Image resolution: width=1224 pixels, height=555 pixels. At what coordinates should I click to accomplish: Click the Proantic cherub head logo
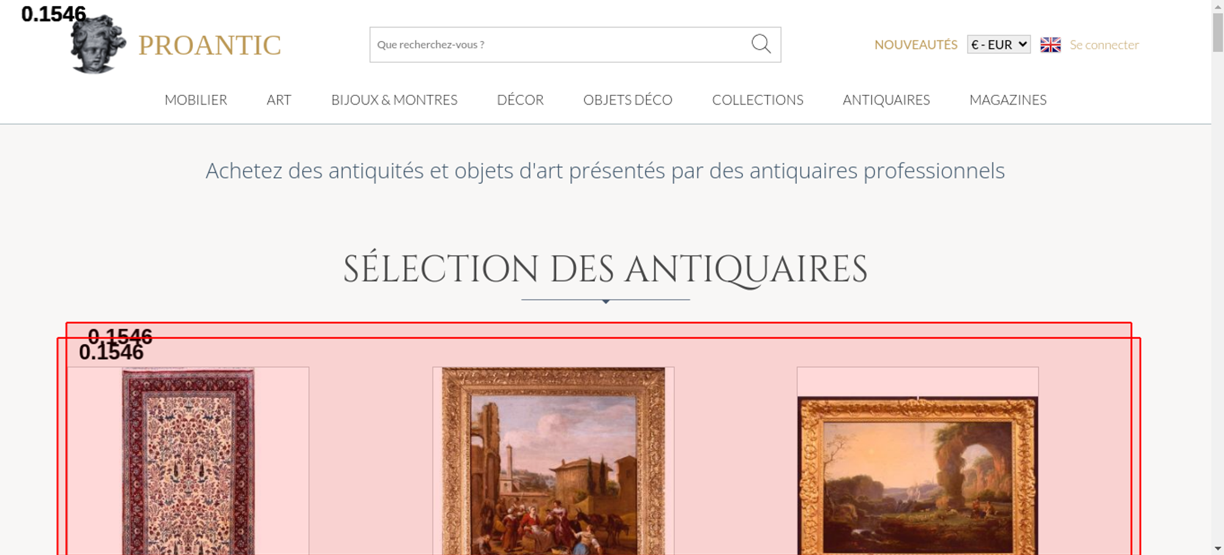pos(97,44)
